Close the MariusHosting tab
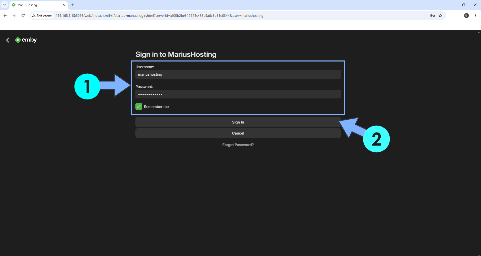Image resolution: width=481 pixels, height=256 pixels. tap(64, 5)
